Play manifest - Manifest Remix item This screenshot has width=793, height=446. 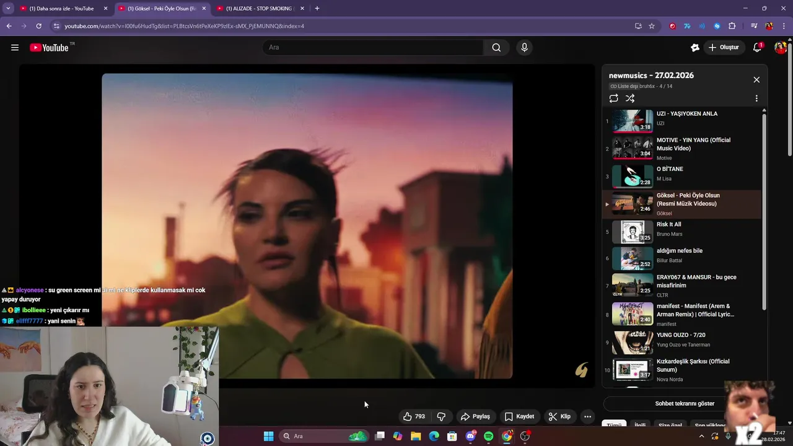[x=681, y=314]
